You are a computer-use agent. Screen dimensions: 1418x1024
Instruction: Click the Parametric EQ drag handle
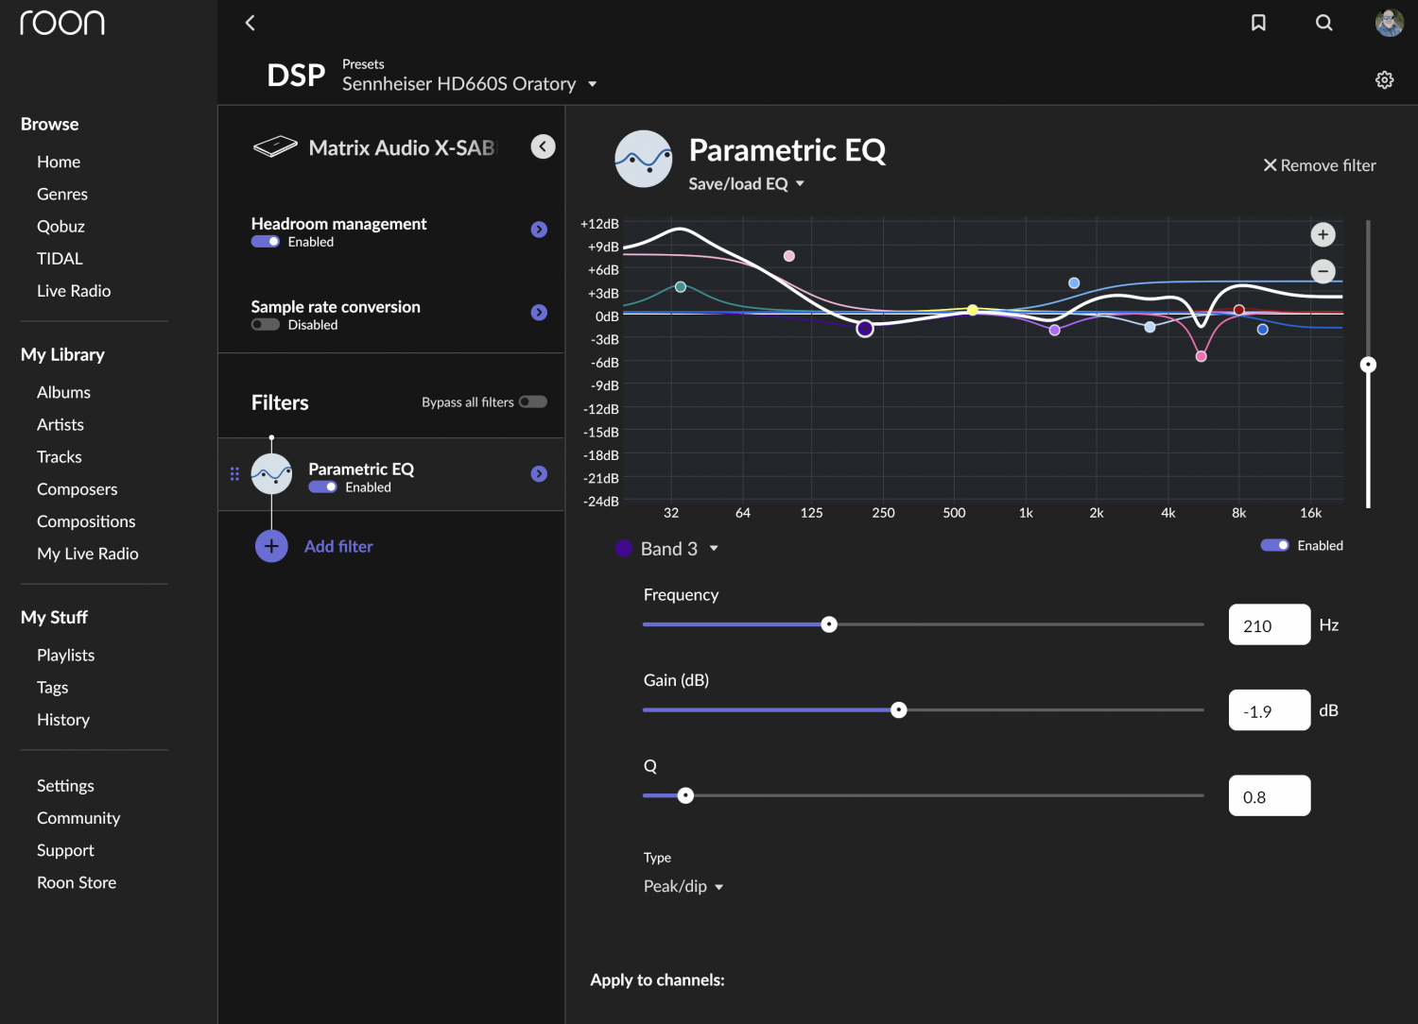[234, 474]
